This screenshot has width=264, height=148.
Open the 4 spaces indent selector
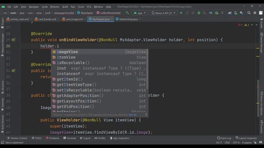click(x=247, y=143)
